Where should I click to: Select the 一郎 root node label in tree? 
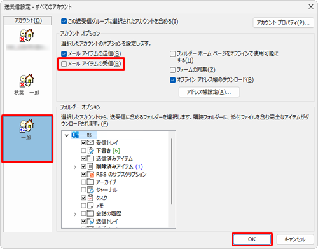pyautogui.click(x=86, y=135)
